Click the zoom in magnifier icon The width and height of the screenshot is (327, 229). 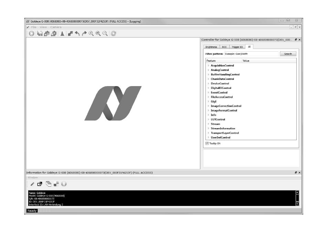[x=91, y=33]
